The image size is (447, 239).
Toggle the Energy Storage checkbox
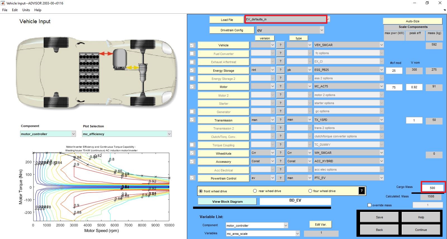[x=192, y=70]
